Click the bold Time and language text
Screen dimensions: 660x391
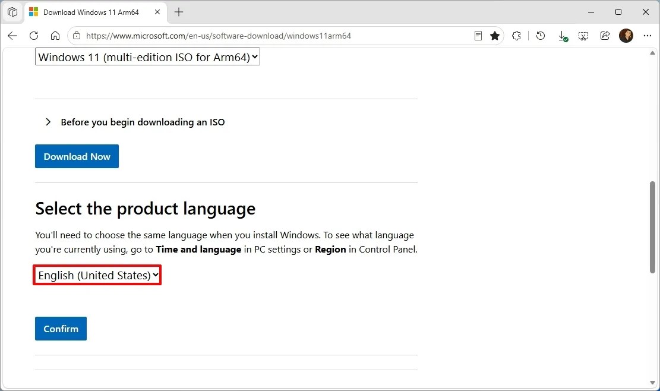click(x=198, y=250)
